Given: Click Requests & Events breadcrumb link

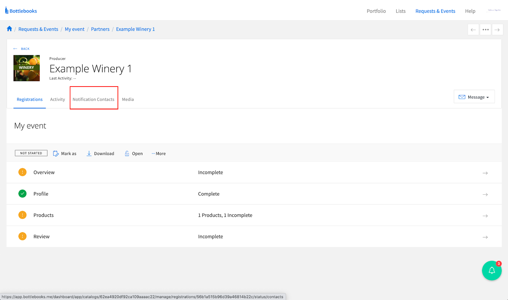Looking at the screenshot, I should (38, 29).
